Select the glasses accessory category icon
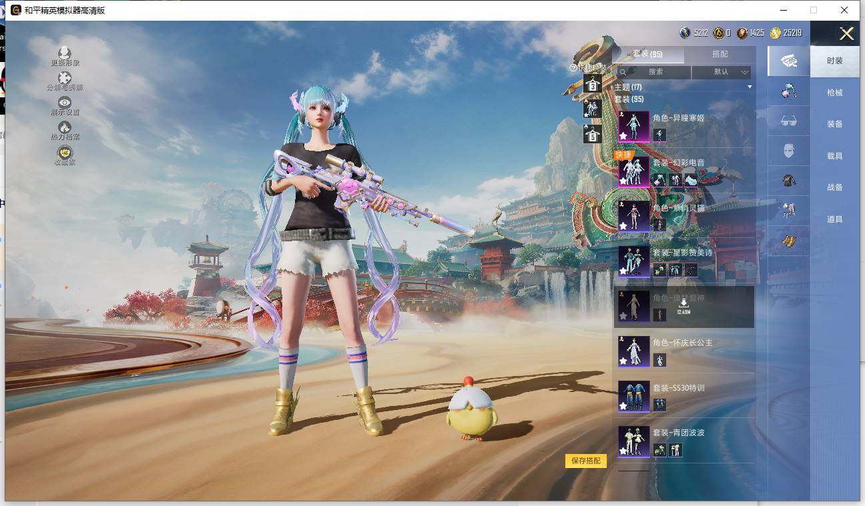The image size is (865, 506). (x=789, y=121)
